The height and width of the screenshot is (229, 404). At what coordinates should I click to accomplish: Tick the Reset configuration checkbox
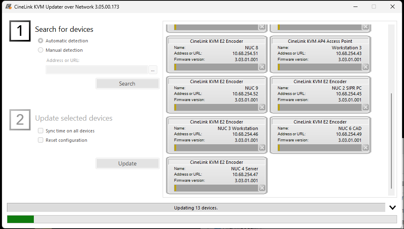[x=40, y=140]
